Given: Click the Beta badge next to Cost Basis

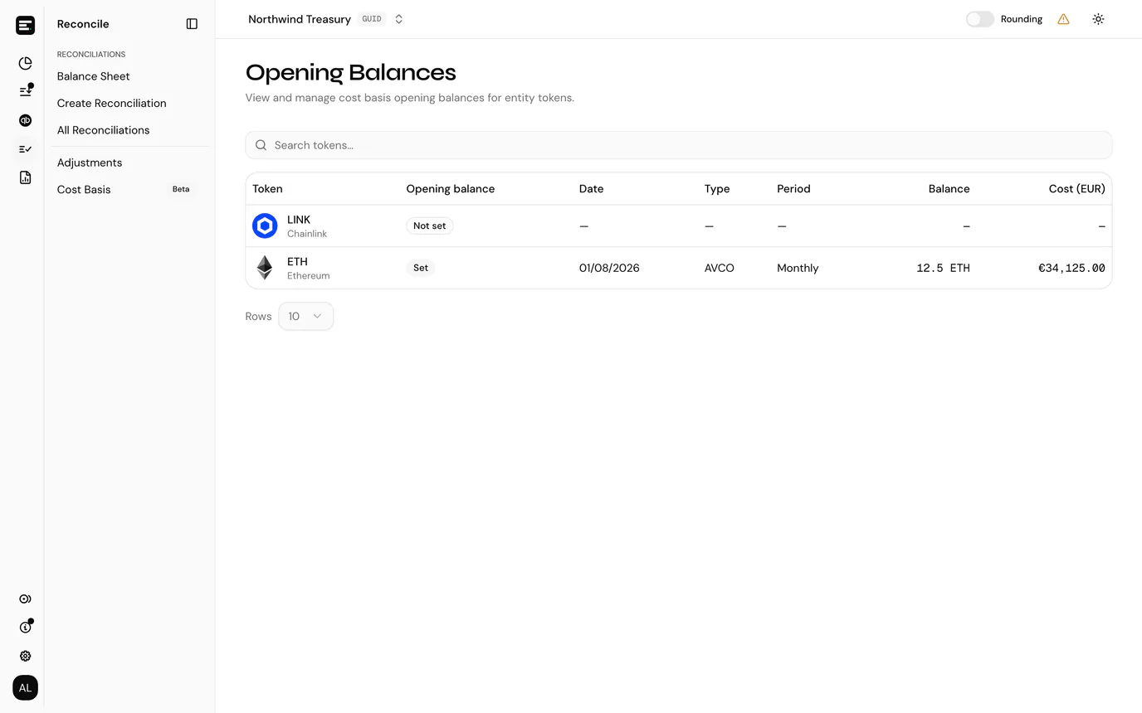Looking at the screenshot, I should [x=181, y=189].
